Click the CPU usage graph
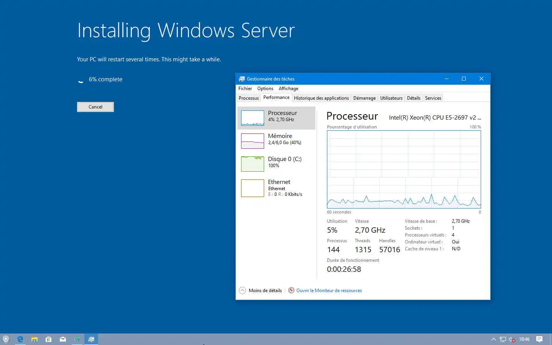This screenshot has height=345, width=552. click(404, 169)
